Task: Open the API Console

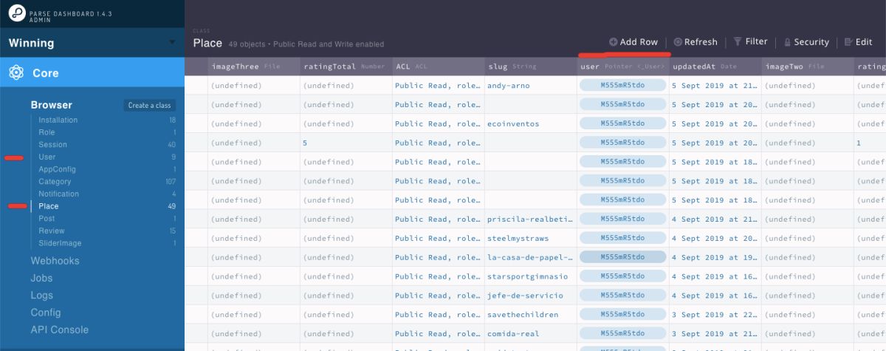Action: pyautogui.click(x=59, y=330)
